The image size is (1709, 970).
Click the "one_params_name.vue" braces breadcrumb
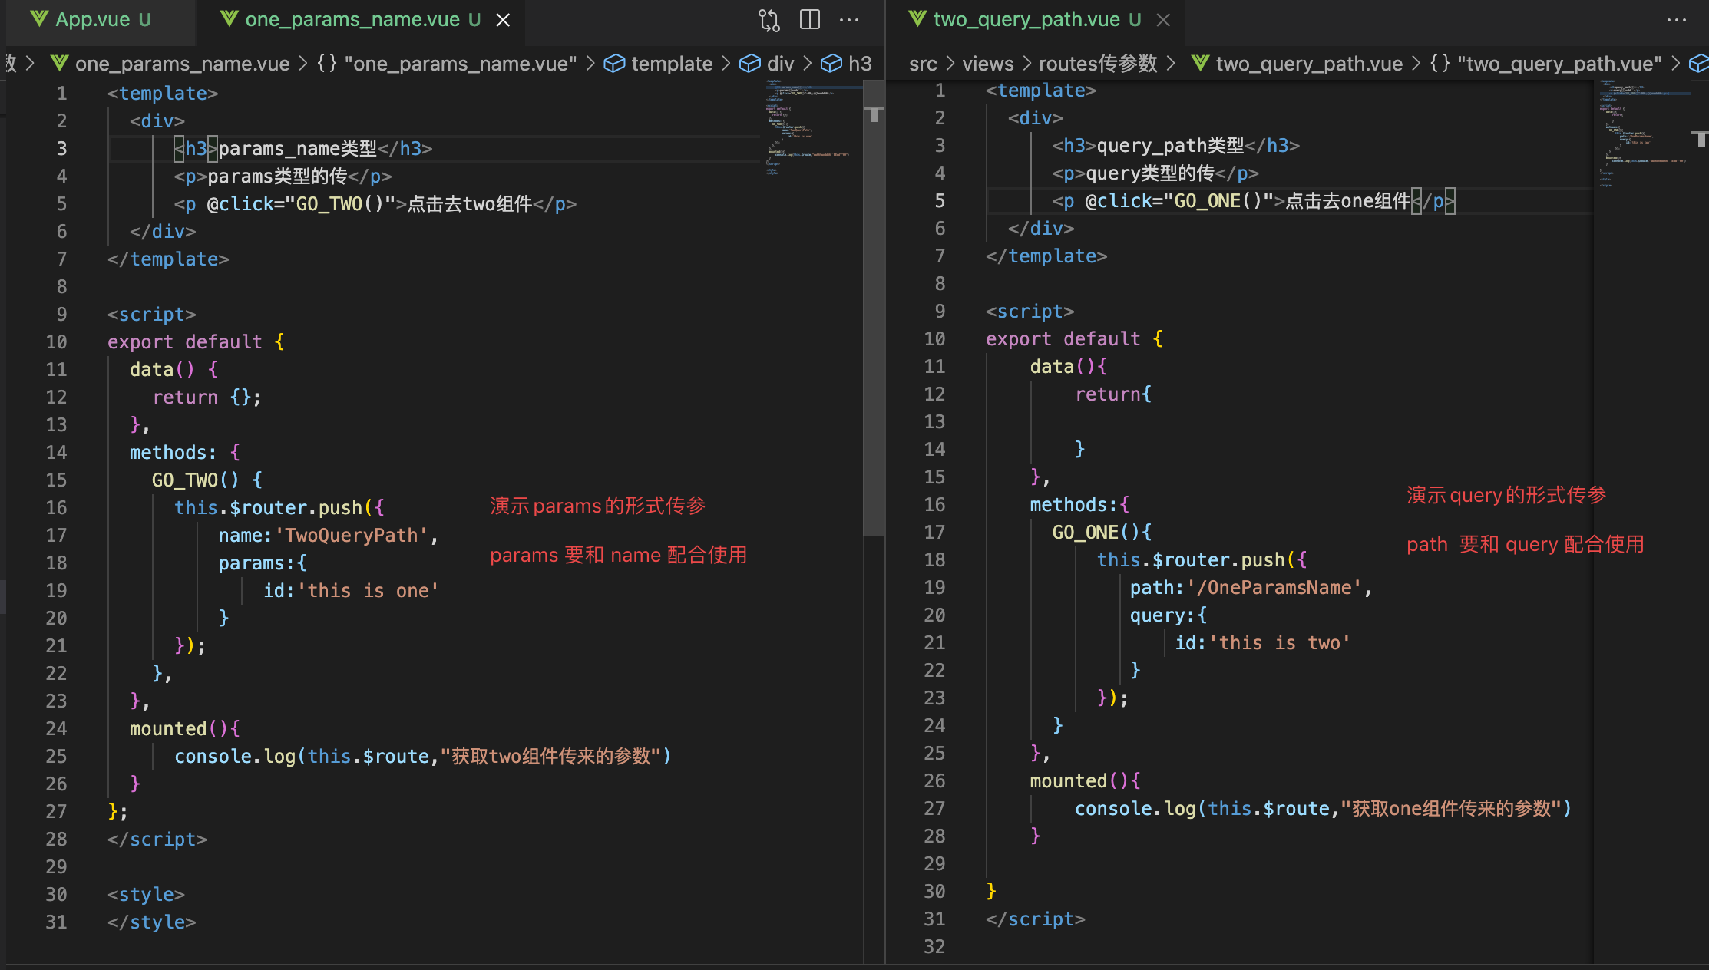click(448, 64)
